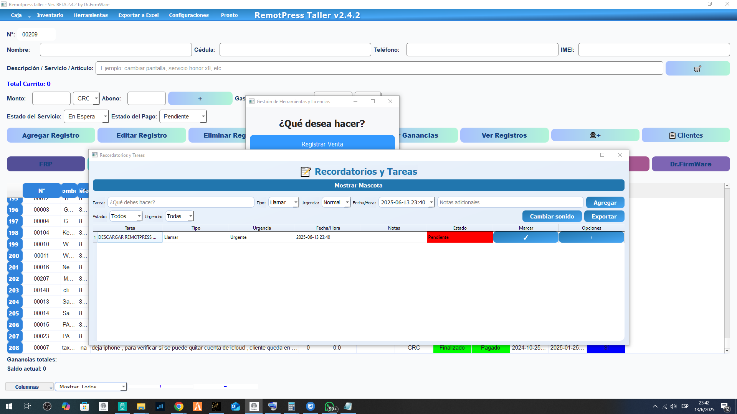
Task: Open the CRC currency dropdown
Action: [86, 99]
